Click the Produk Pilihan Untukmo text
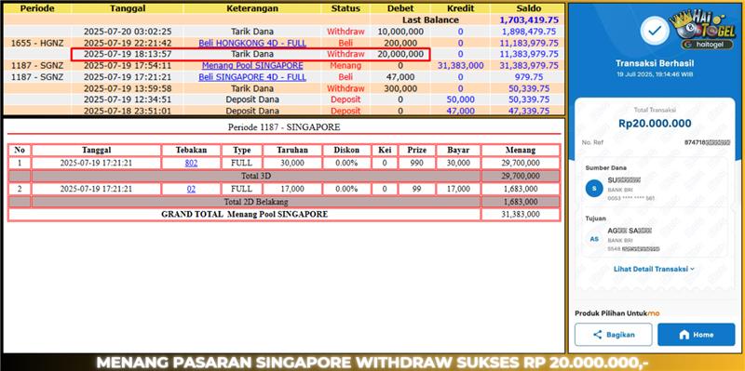The height and width of the screenshot is (371, 745). point(617,313)
